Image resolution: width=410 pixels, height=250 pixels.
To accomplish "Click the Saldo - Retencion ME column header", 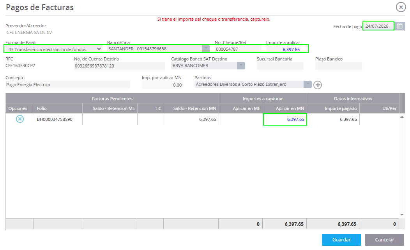I will click(x=110, y=108).
